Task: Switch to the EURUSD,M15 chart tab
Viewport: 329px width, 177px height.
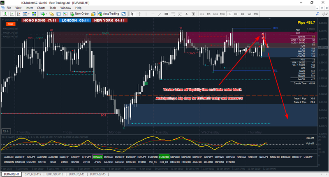Action: tap(55, 174)
